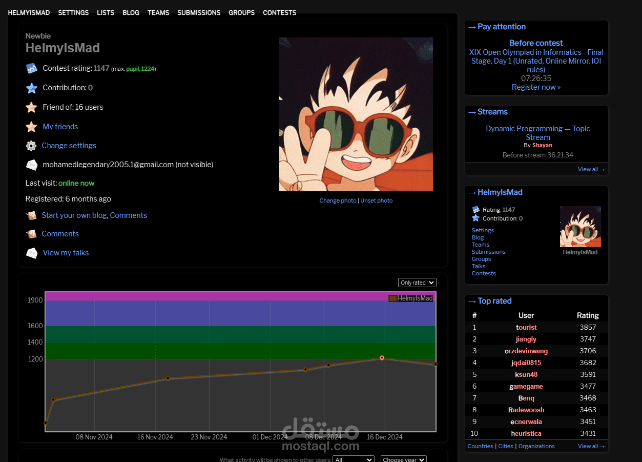642x462 pixels.
Task: Click the first data point on rating graph
Action: pos(46,423)
